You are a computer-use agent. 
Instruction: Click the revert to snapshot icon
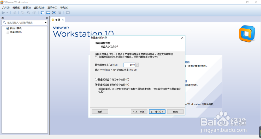[29, 12]
